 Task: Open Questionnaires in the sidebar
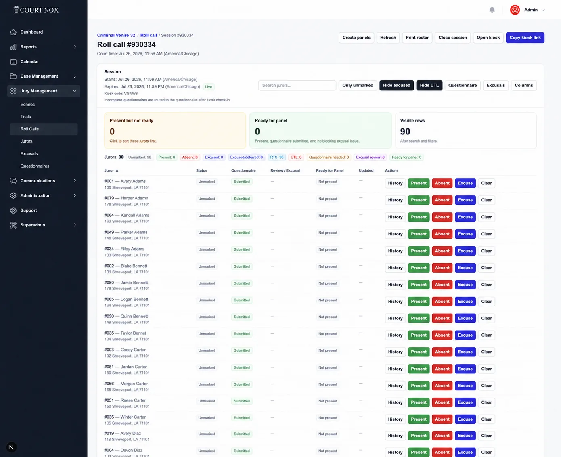pos(35,166)
